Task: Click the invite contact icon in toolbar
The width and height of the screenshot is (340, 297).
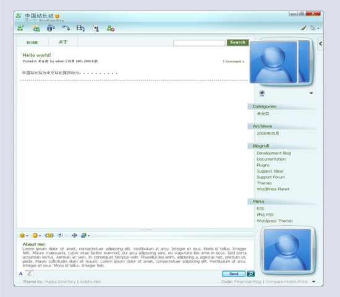Action: pos(21,28)
